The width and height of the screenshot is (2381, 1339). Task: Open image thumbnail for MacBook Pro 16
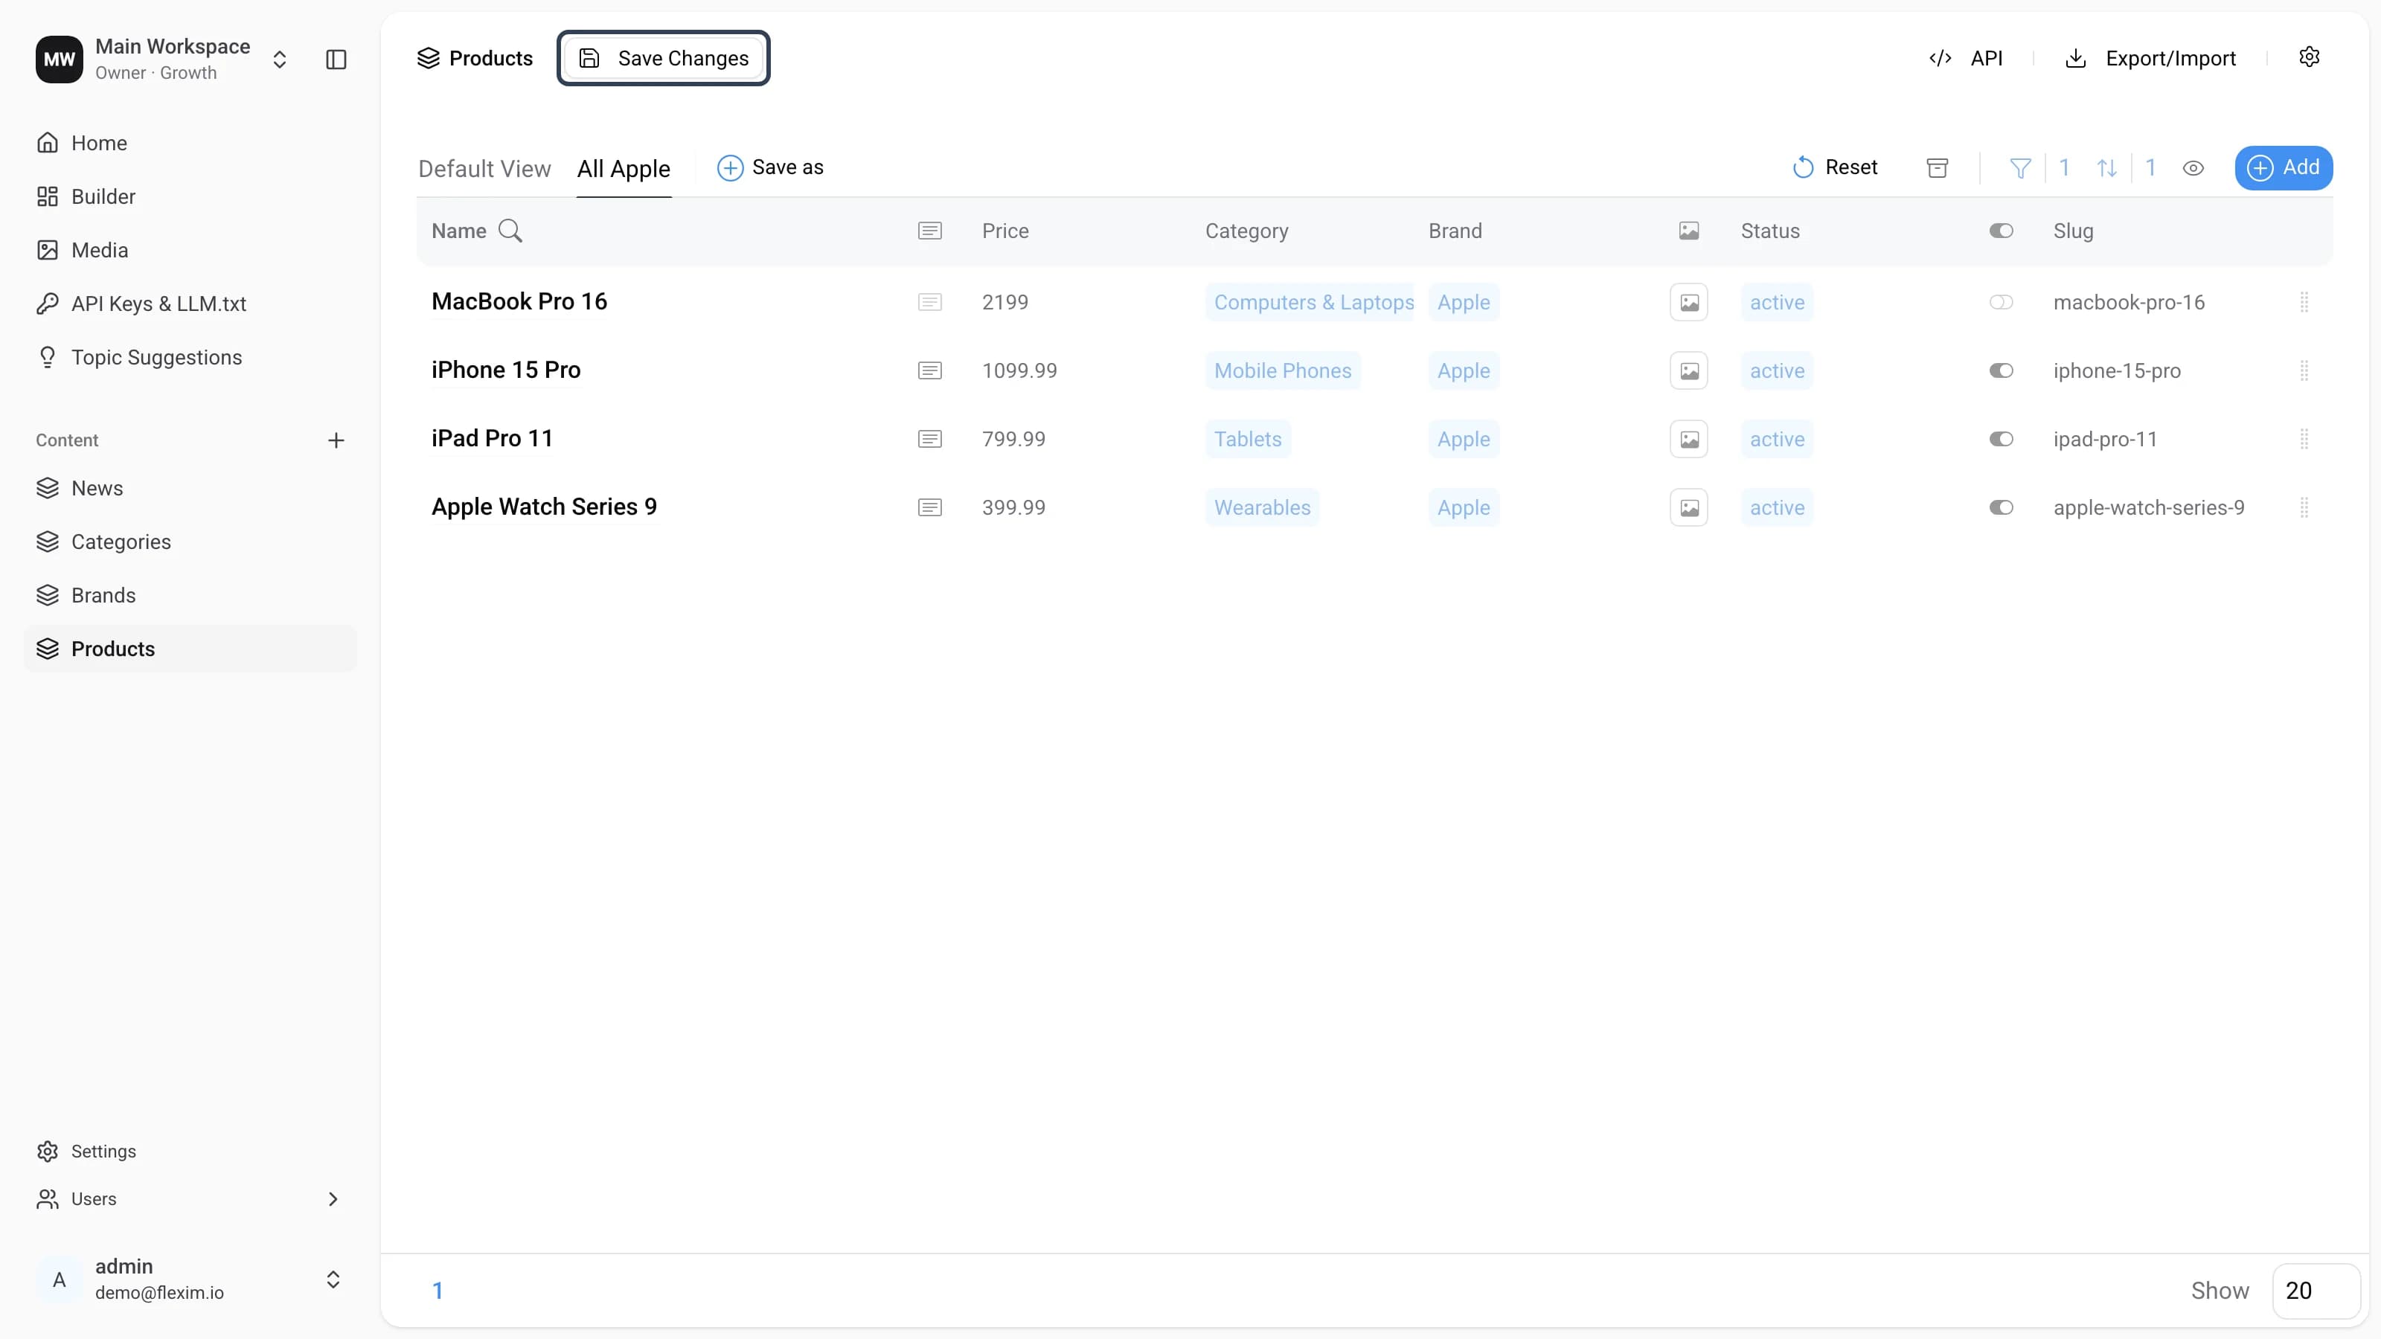1689,302
